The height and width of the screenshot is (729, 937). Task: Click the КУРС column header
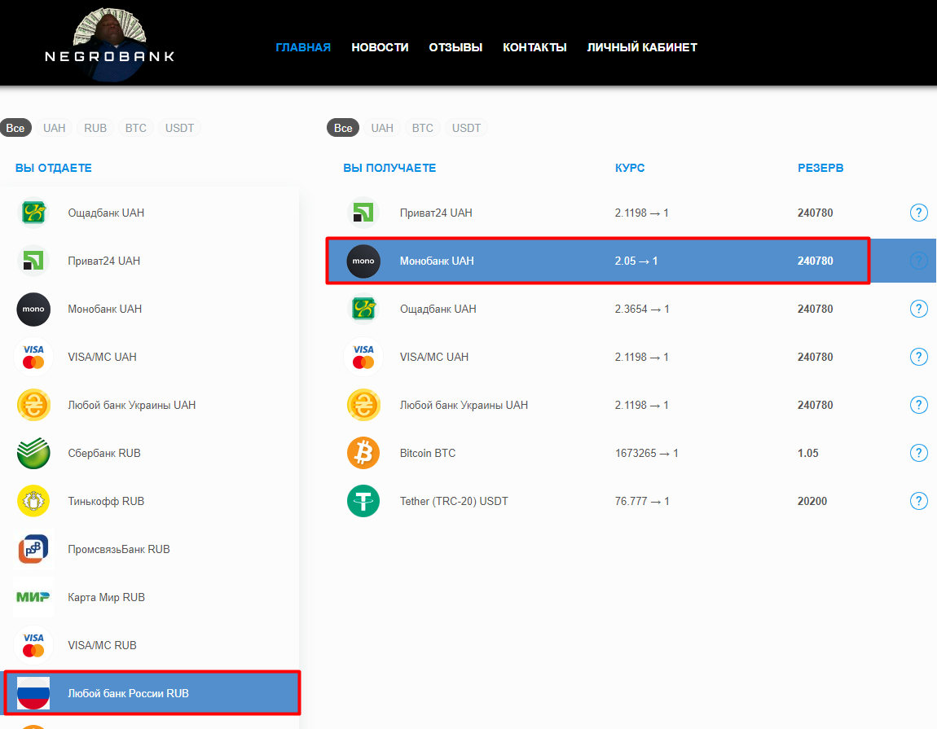coord(630,168)
